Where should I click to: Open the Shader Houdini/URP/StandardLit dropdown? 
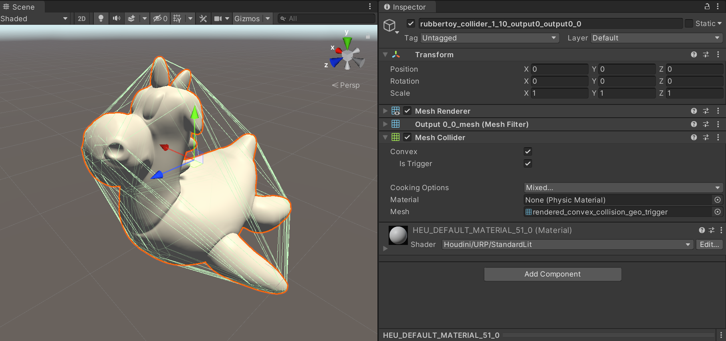[x=567, y=244]
